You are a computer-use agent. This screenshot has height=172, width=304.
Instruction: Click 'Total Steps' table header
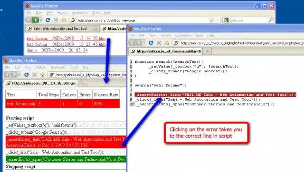click(x=48, y=95)
